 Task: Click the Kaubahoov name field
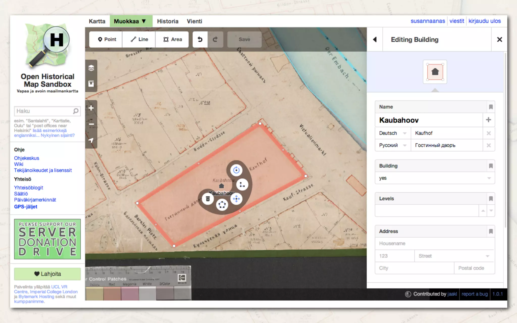(429, 120)
